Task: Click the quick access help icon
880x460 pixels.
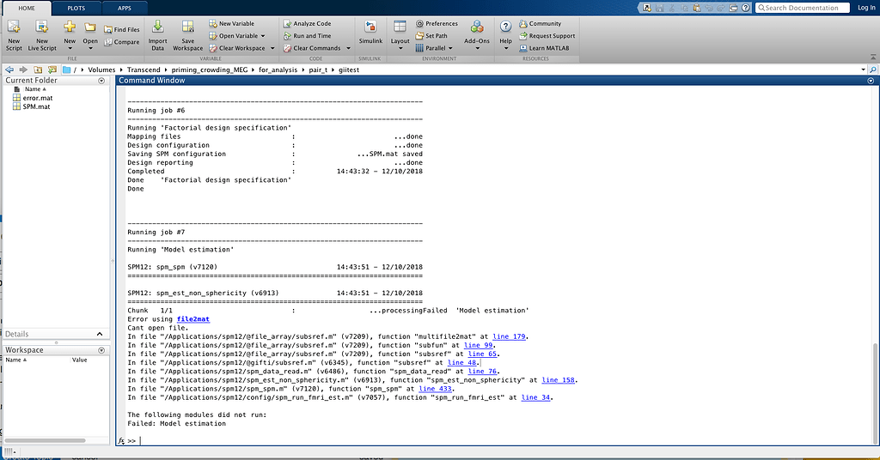Action: (745, 8)
